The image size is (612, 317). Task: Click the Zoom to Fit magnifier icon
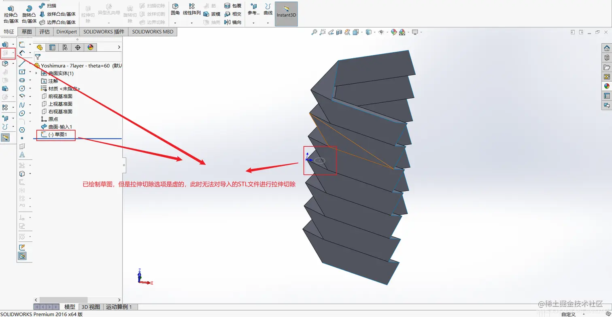click(314, 32)
